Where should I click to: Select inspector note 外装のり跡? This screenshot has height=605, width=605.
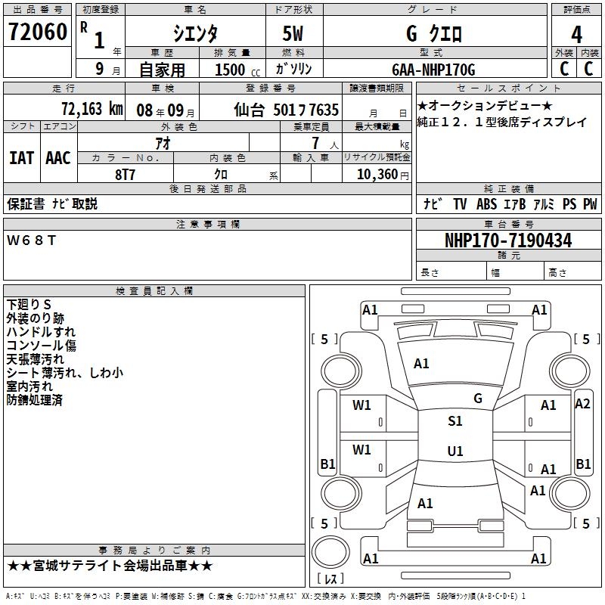click(x=35, y=318)
